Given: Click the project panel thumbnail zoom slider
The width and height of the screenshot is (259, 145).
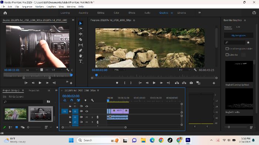Looking at the screenshot, I should click(34, 127).
